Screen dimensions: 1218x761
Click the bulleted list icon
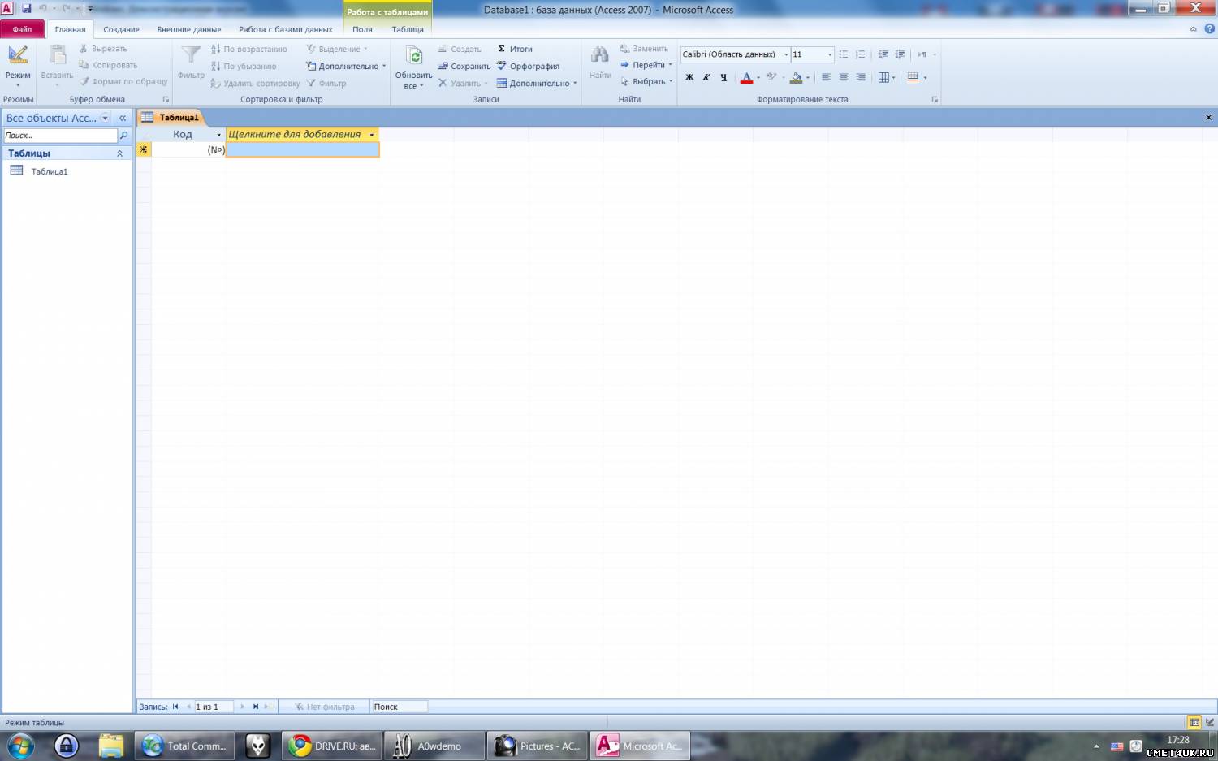point(844,54)
